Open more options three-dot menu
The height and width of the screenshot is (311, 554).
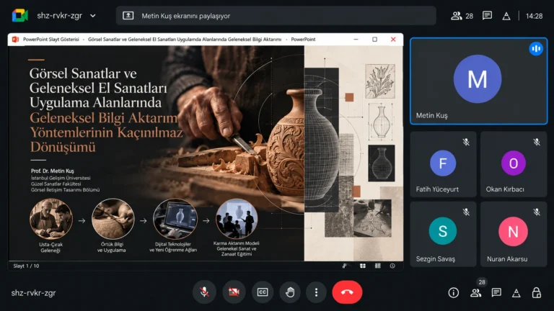(x=316, y=292)
